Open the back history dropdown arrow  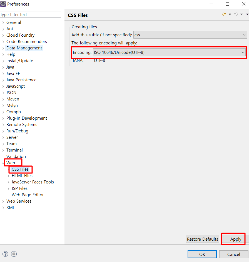[230, 14]
